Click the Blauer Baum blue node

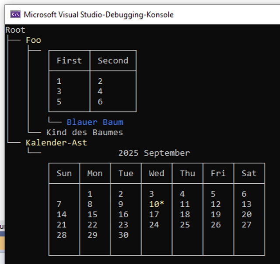tap(95, 122)
